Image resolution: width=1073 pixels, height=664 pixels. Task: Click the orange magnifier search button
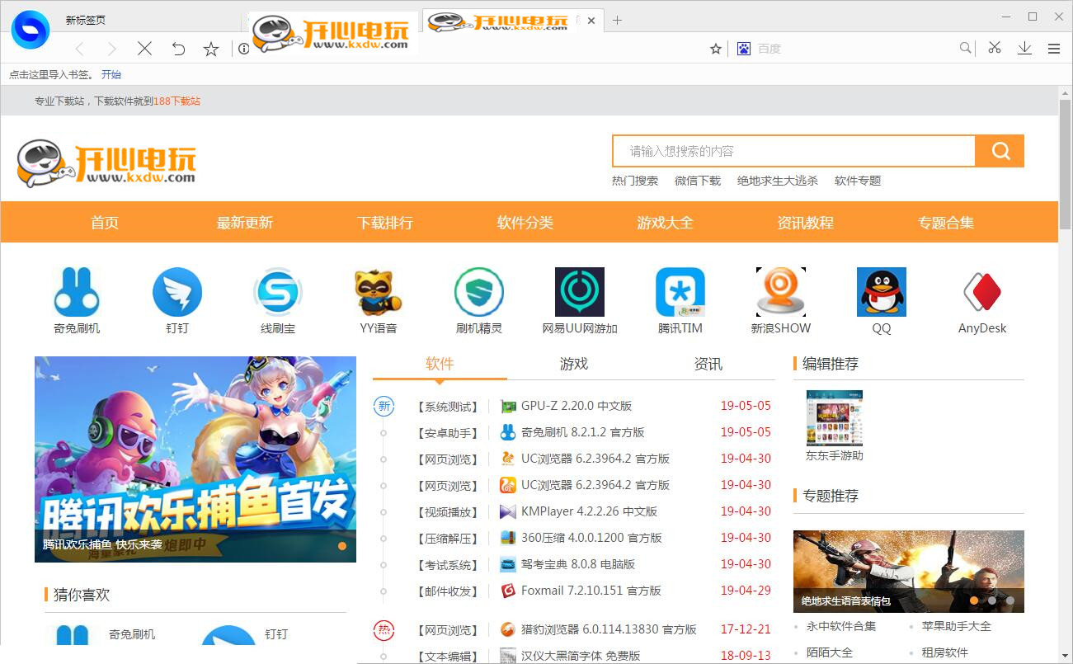[x=1000, y=151]
